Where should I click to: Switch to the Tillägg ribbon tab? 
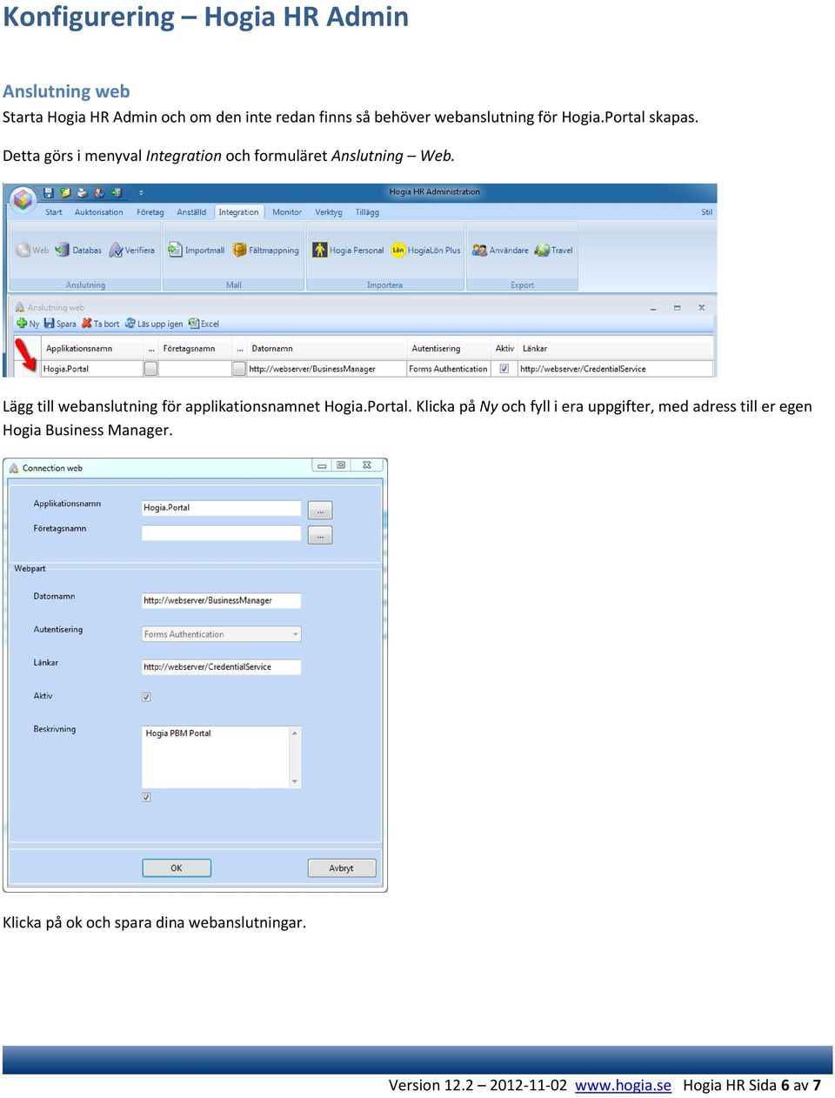coord(367,212)
